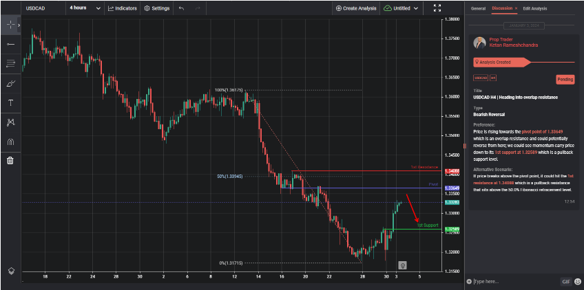This screenshot has width=584, height=290.
Task: Click the H4 timeframe tag
Action: tap(493, 78)
